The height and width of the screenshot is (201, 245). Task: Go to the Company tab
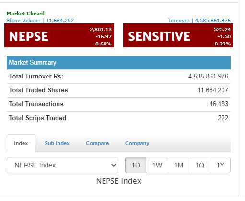(x=137, y=143)
